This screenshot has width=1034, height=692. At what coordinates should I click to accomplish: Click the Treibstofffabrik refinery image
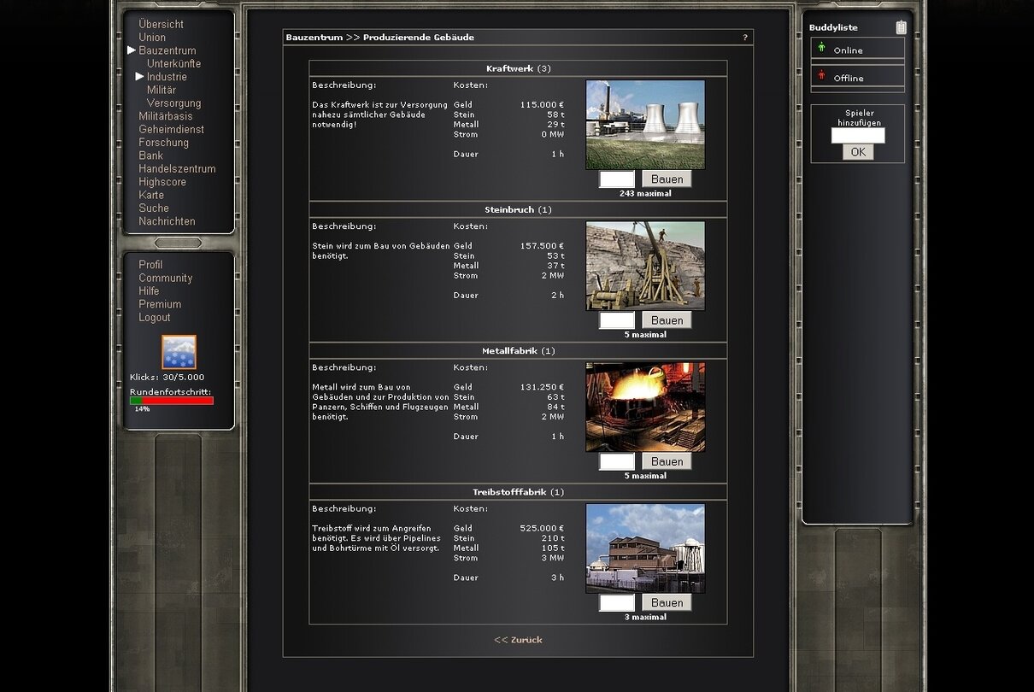645,548
